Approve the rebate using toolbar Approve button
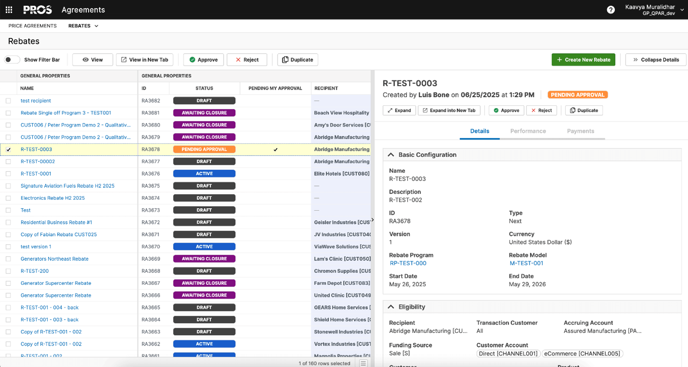Viewport: 688px width, 367px height. tap(203, 60)
